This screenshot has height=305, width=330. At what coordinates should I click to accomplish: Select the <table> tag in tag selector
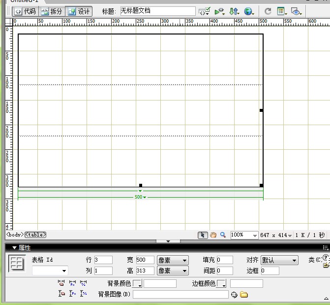click(x=35, y=235)
